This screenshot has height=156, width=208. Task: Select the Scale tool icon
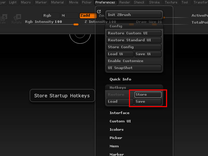[3, 19]
